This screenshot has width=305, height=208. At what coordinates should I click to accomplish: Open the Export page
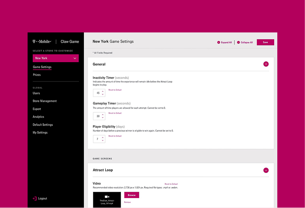pos(37,109)
